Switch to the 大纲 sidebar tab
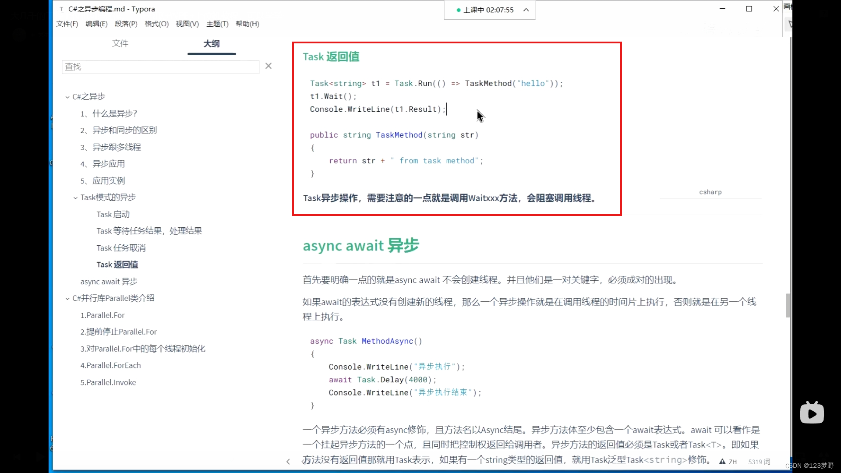The image size is (841, 473). pyautogui.click(x=212, y=43)
